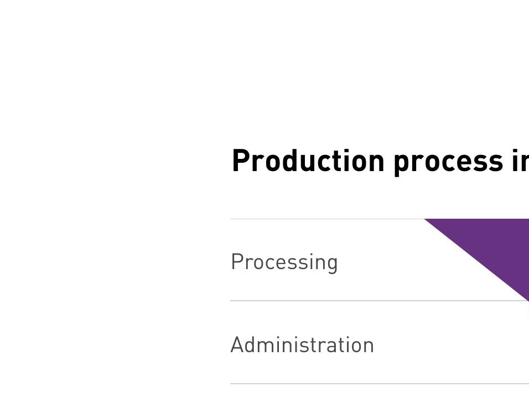Click the divider line between Processing and Administration
Screen dimensions: 529x397
pos(380,301)
